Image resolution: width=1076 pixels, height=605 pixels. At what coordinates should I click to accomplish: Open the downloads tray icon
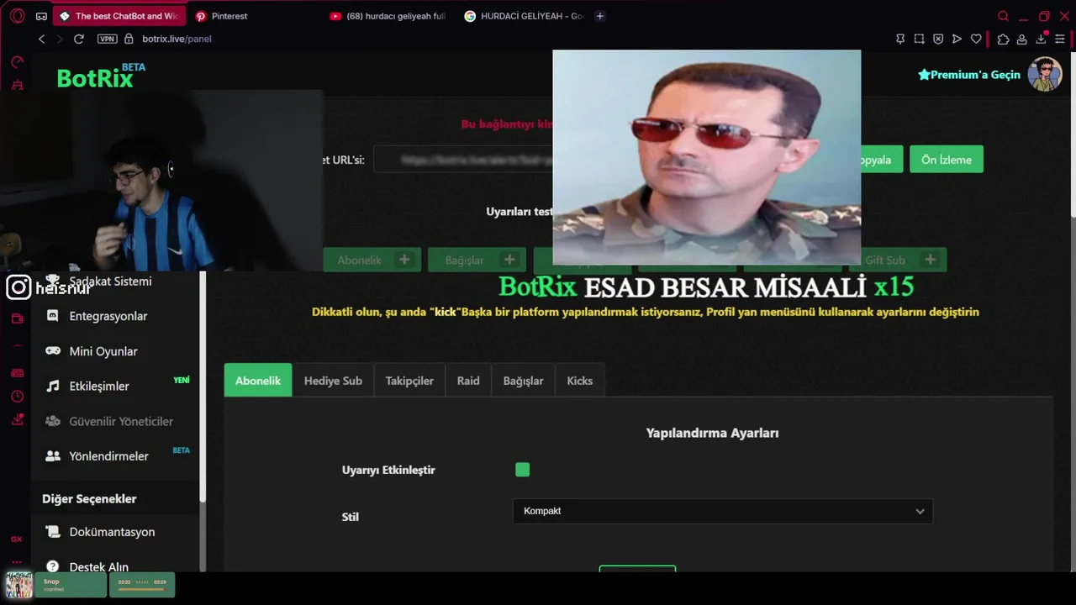[1041, 39]
